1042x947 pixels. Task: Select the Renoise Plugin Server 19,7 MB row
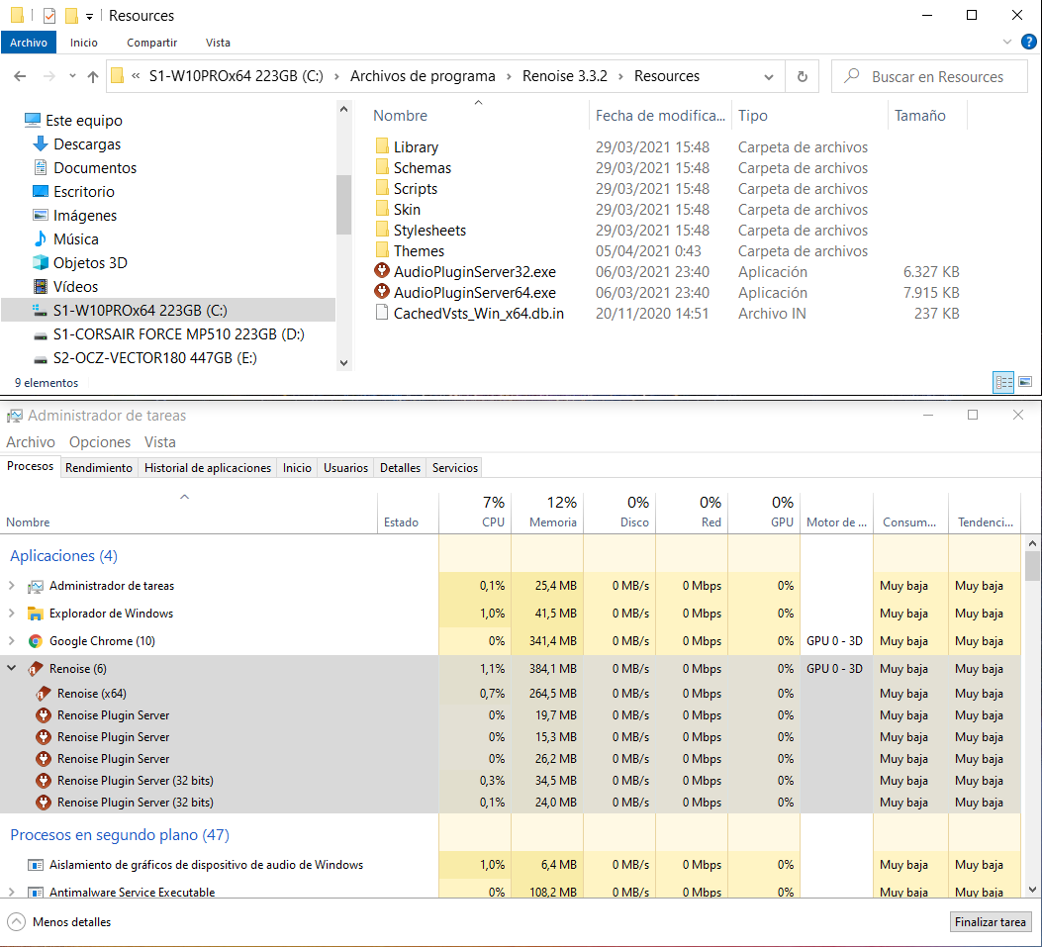(510, 715)
